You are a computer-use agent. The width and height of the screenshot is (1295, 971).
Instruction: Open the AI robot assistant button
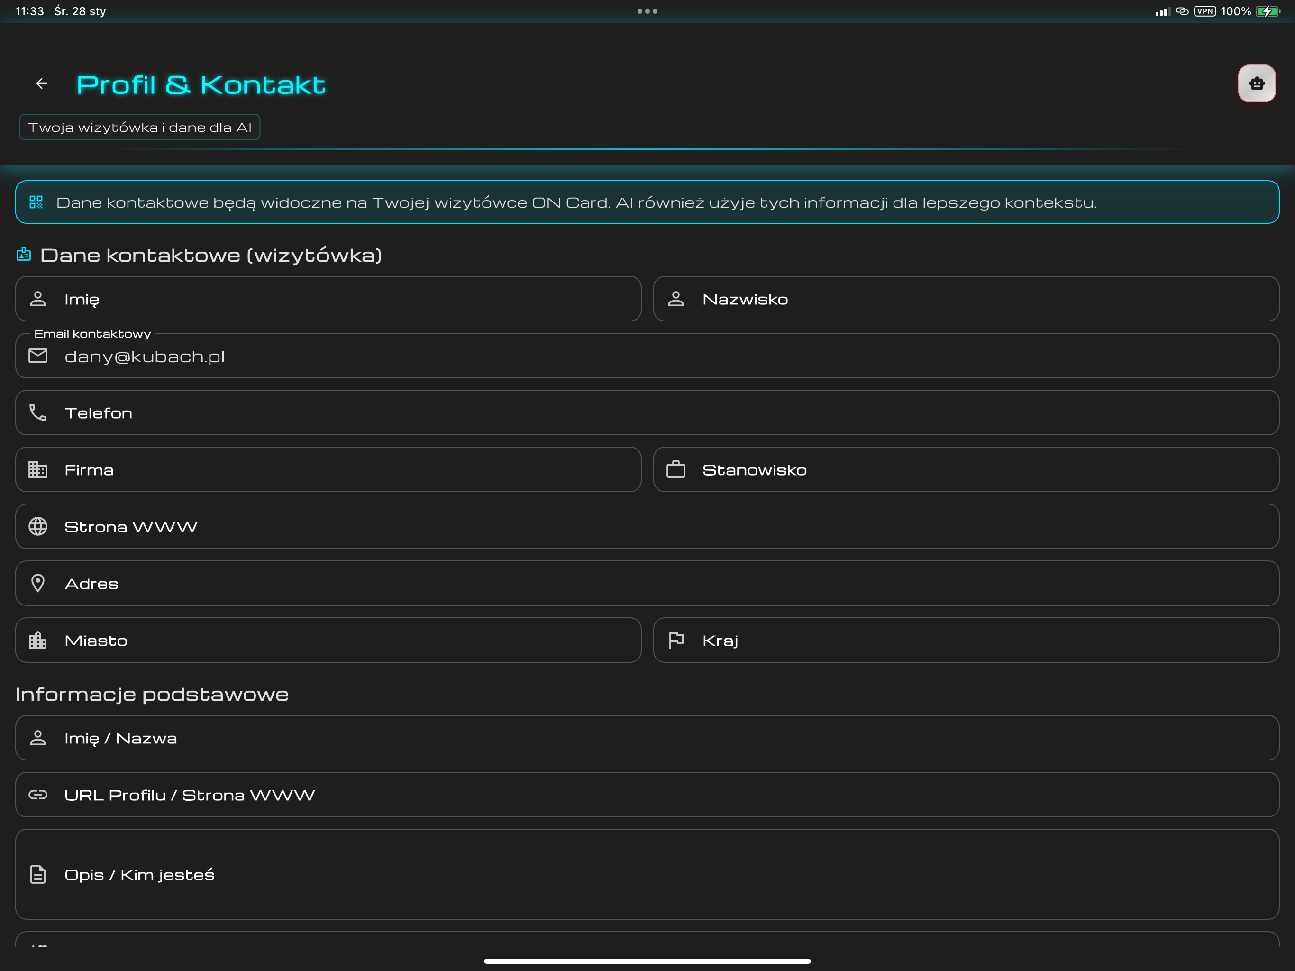click(x=1256, y=84)
